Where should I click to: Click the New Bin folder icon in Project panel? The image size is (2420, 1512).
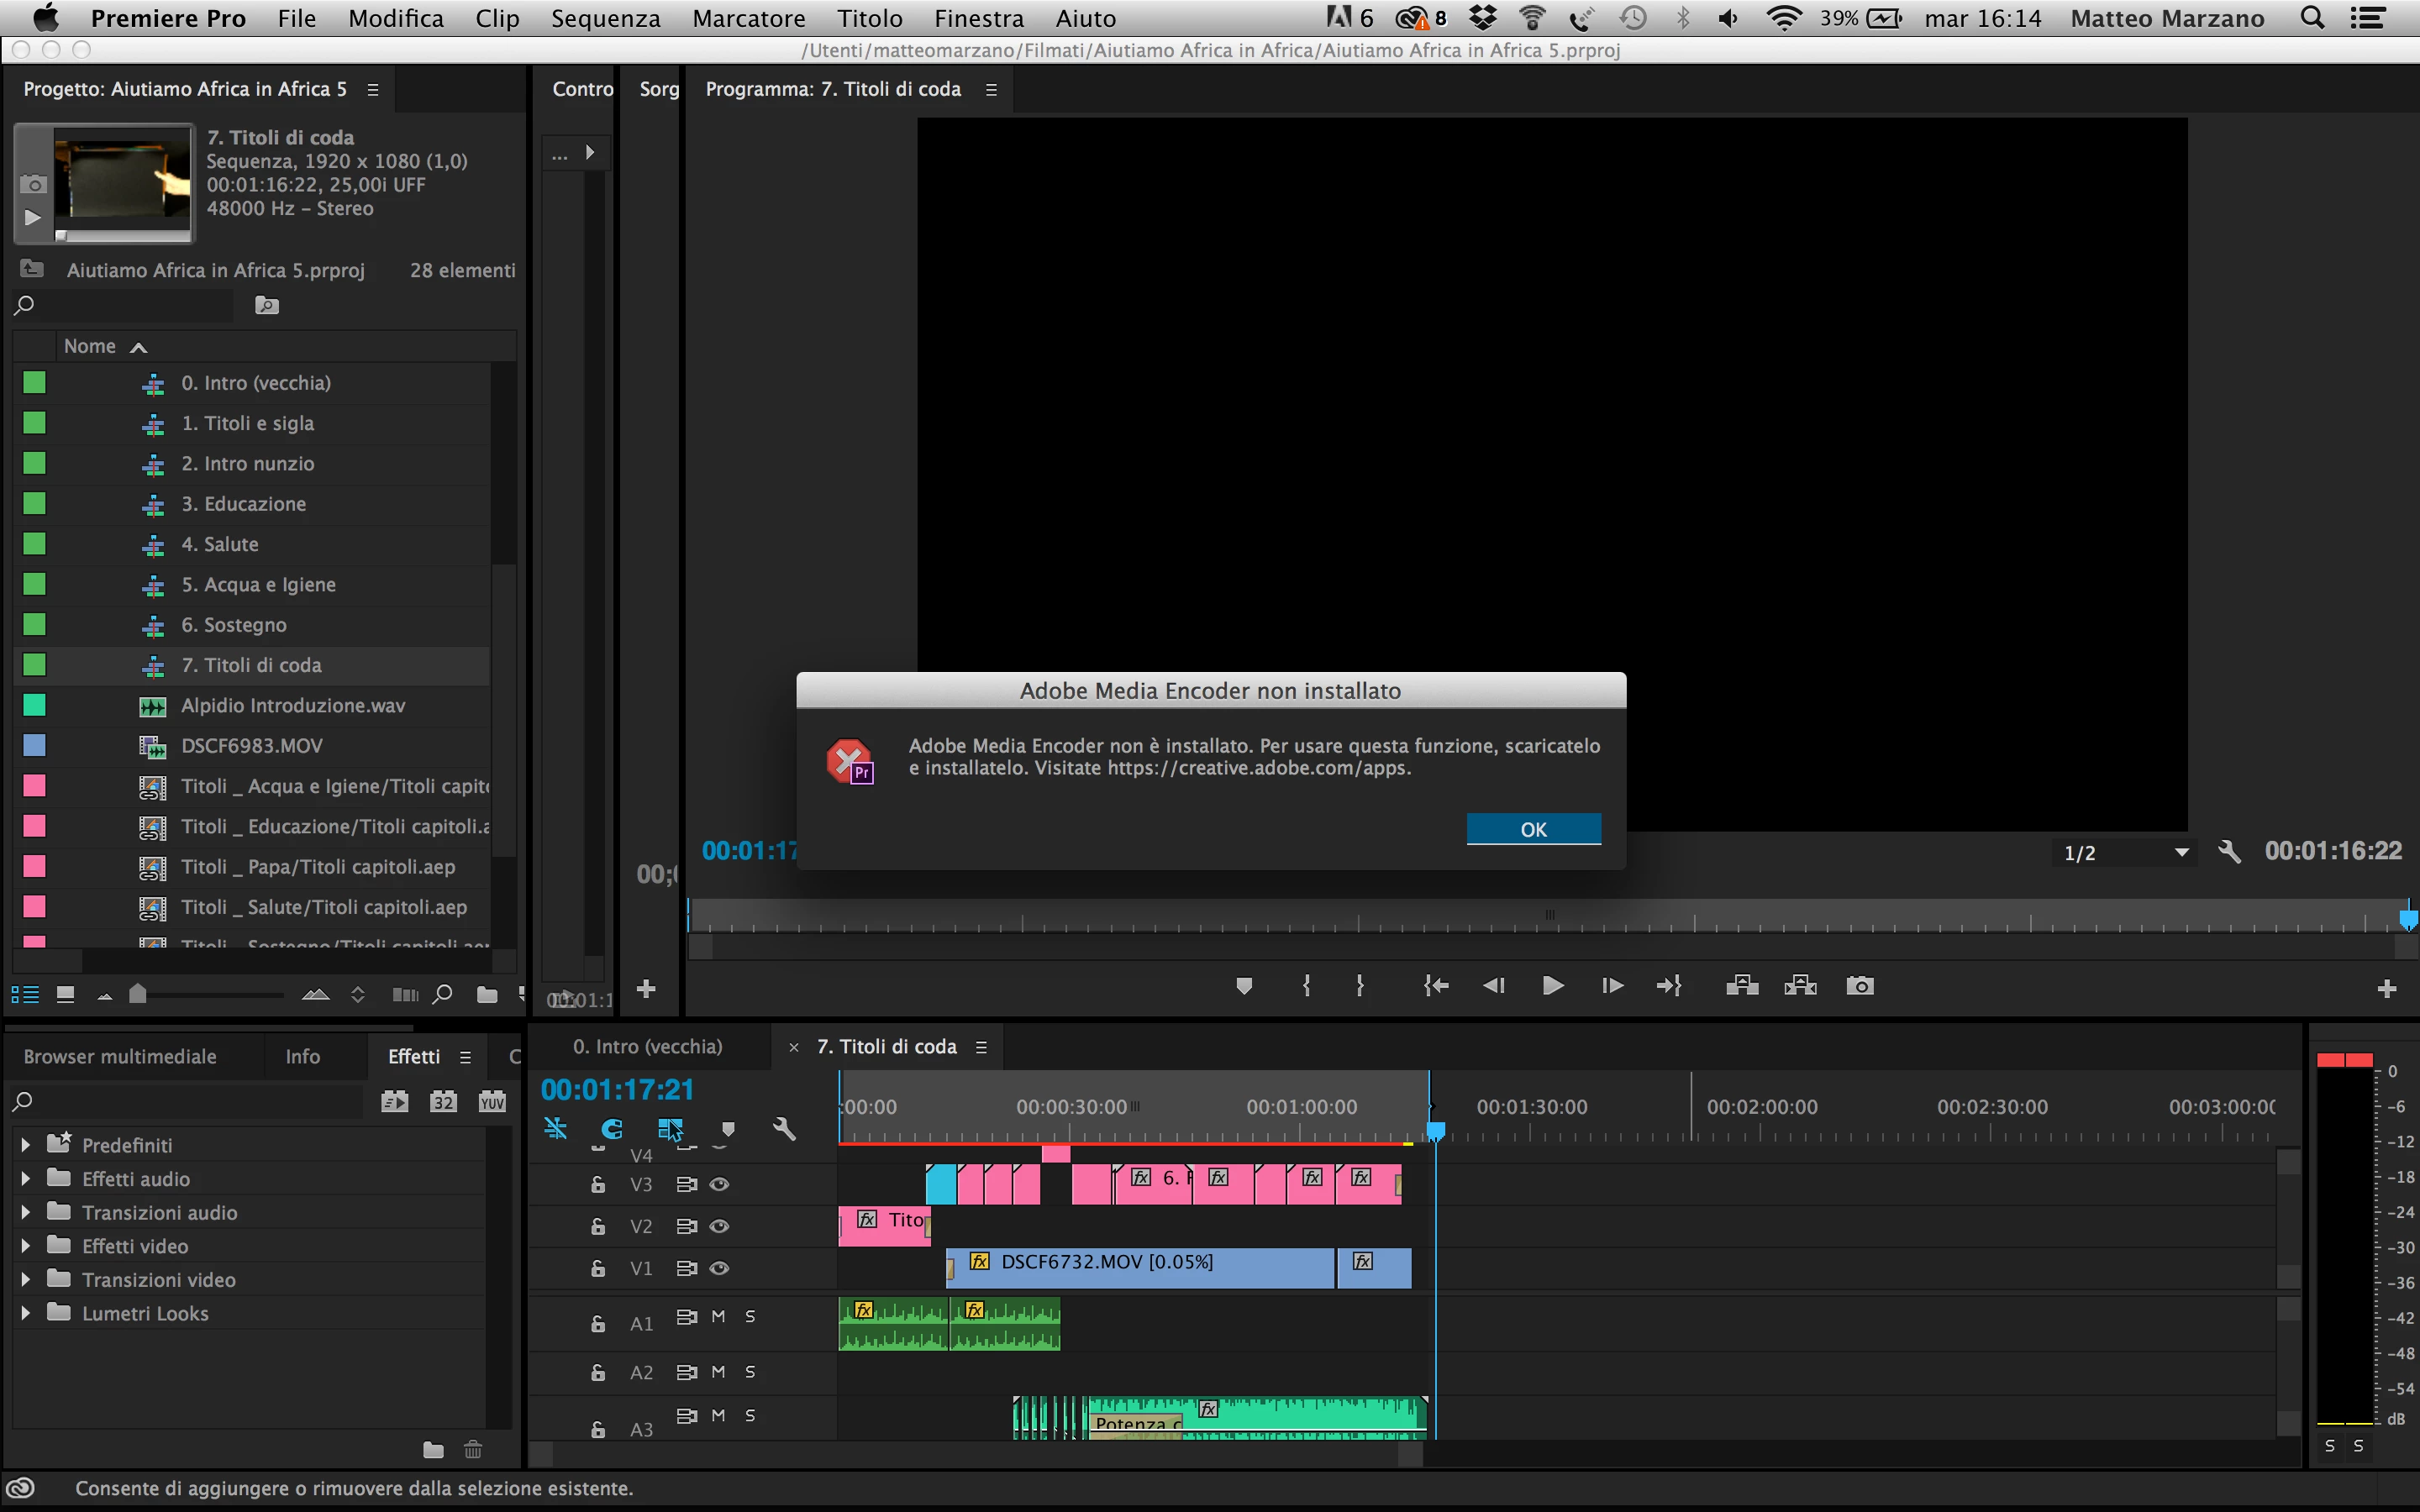coord(487,994)
